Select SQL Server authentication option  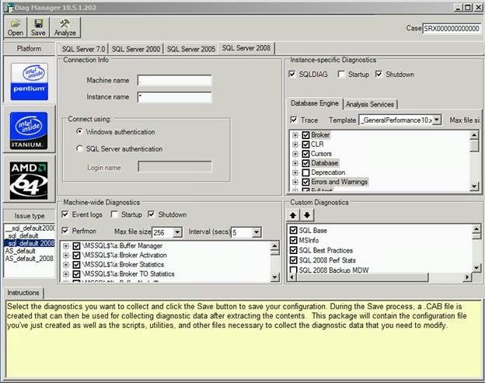click(79, 148)
